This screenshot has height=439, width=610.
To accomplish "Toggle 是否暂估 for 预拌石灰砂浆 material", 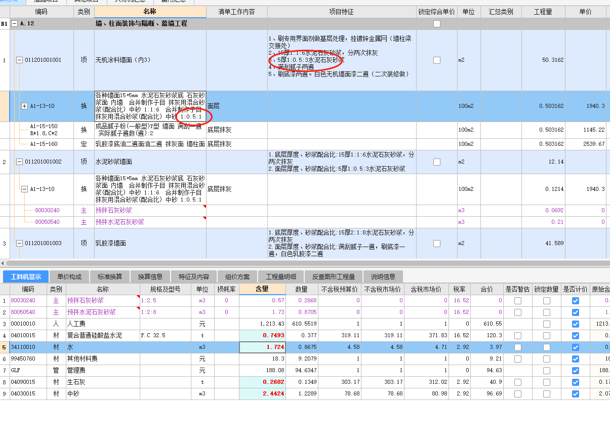I will [518, 301].
